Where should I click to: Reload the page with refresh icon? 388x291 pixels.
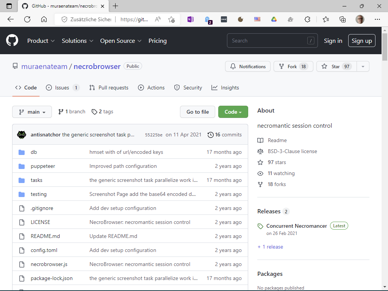click(x=27, y=19)
